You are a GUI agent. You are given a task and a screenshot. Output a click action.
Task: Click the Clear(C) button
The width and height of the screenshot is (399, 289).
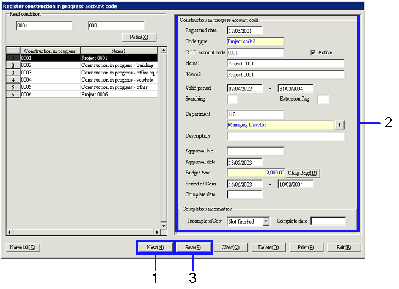pos(230,248)
